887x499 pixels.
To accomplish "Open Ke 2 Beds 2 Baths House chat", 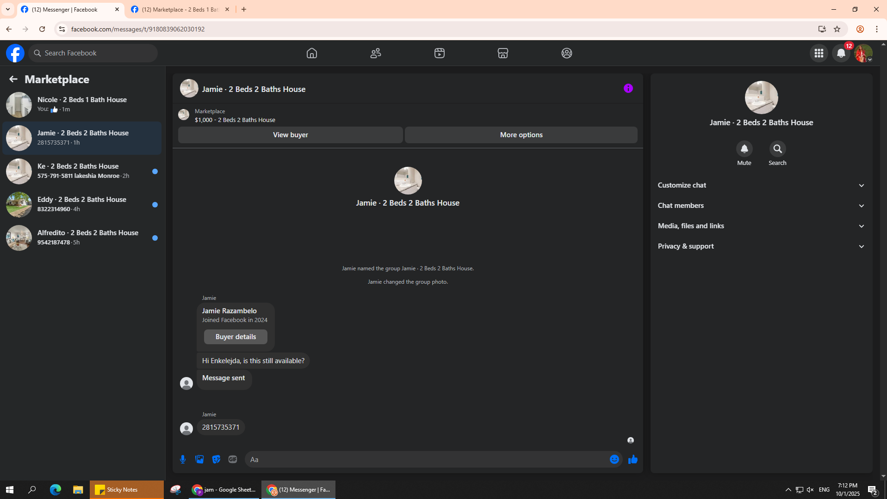I will tap(82, 171).
